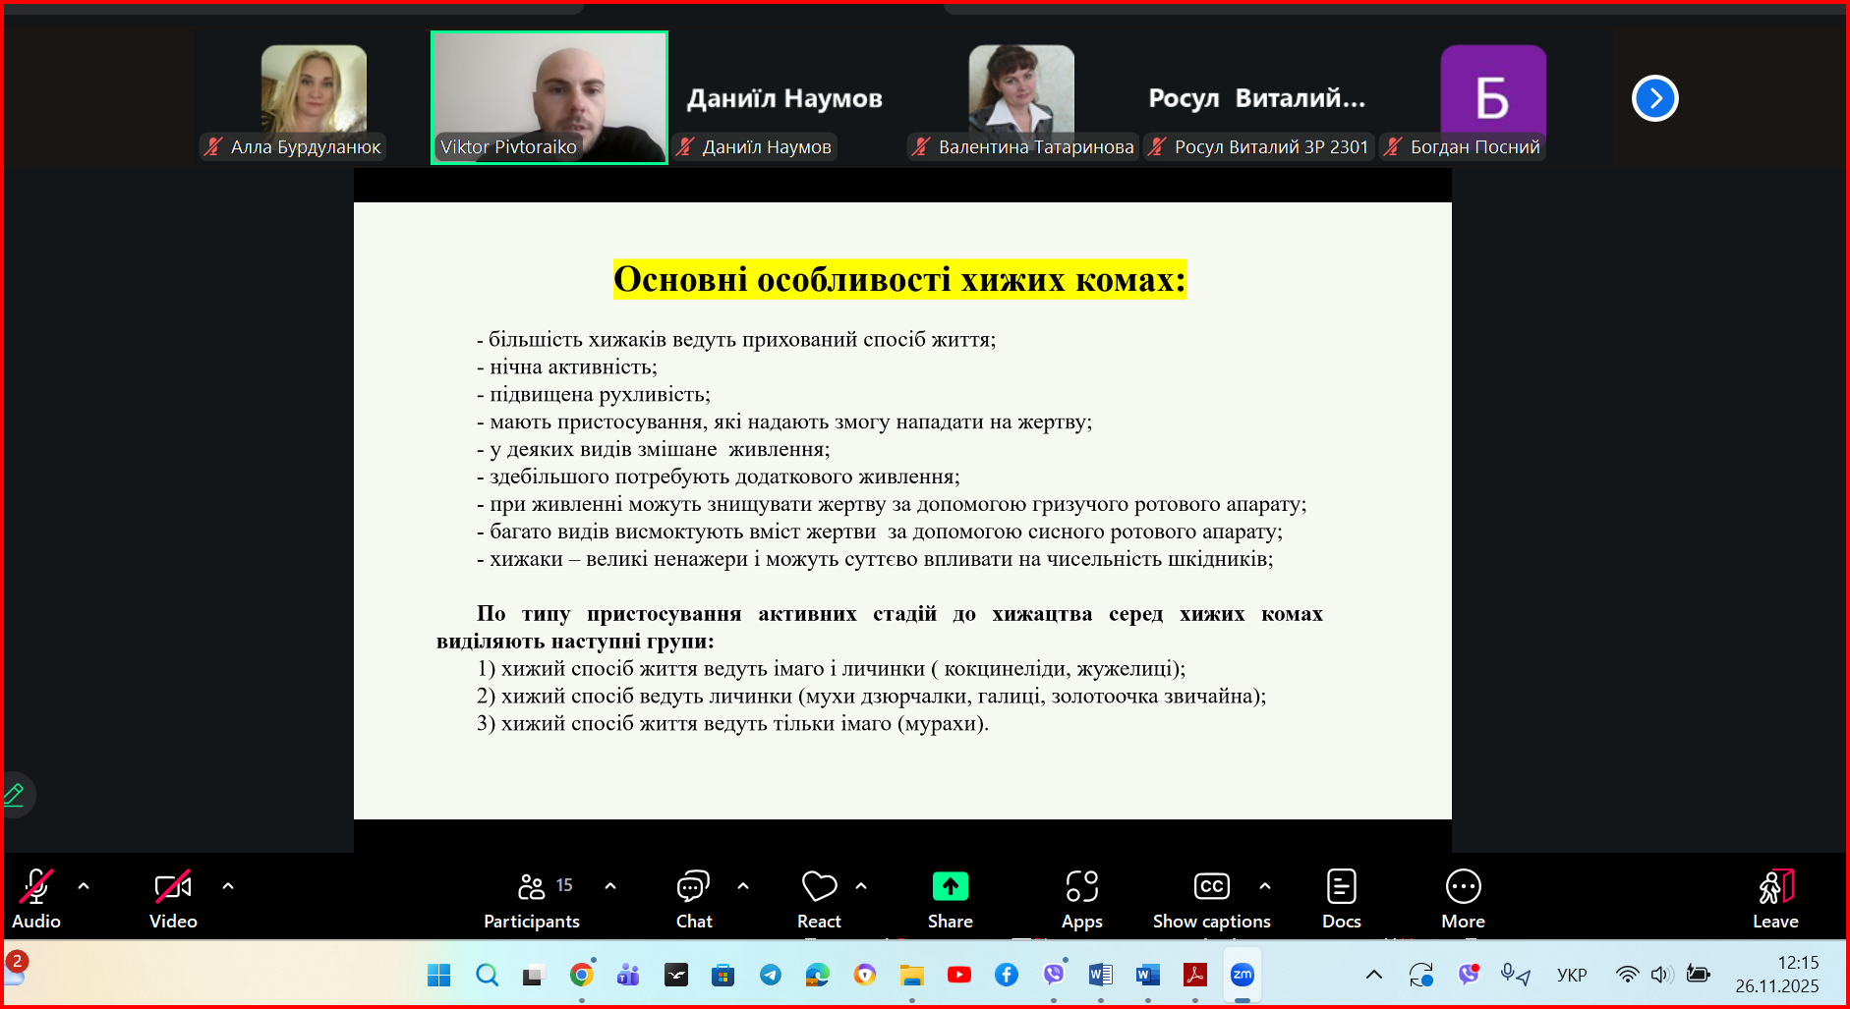
Task: Start camera using the Video button
Action: (173, 898)
